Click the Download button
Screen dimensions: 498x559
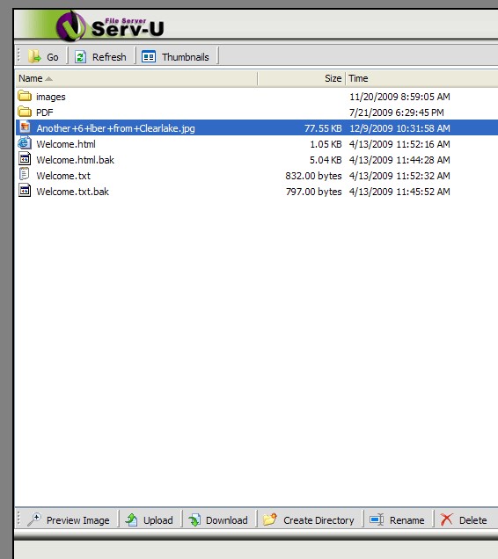point(218,519)
